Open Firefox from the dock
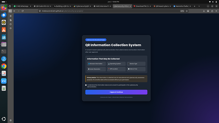This screenshot has height=123, width=219. pos(4,8)
